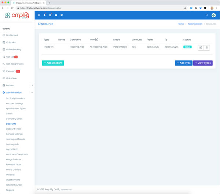
Task: Collapse the Administration submenu chevron
Action: (x=32, y=93)
